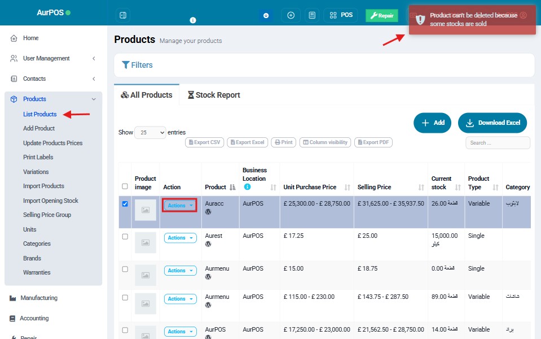Open the calculator icon in top bar
Viewport: 541px width, 339px height.
point(312,15)
